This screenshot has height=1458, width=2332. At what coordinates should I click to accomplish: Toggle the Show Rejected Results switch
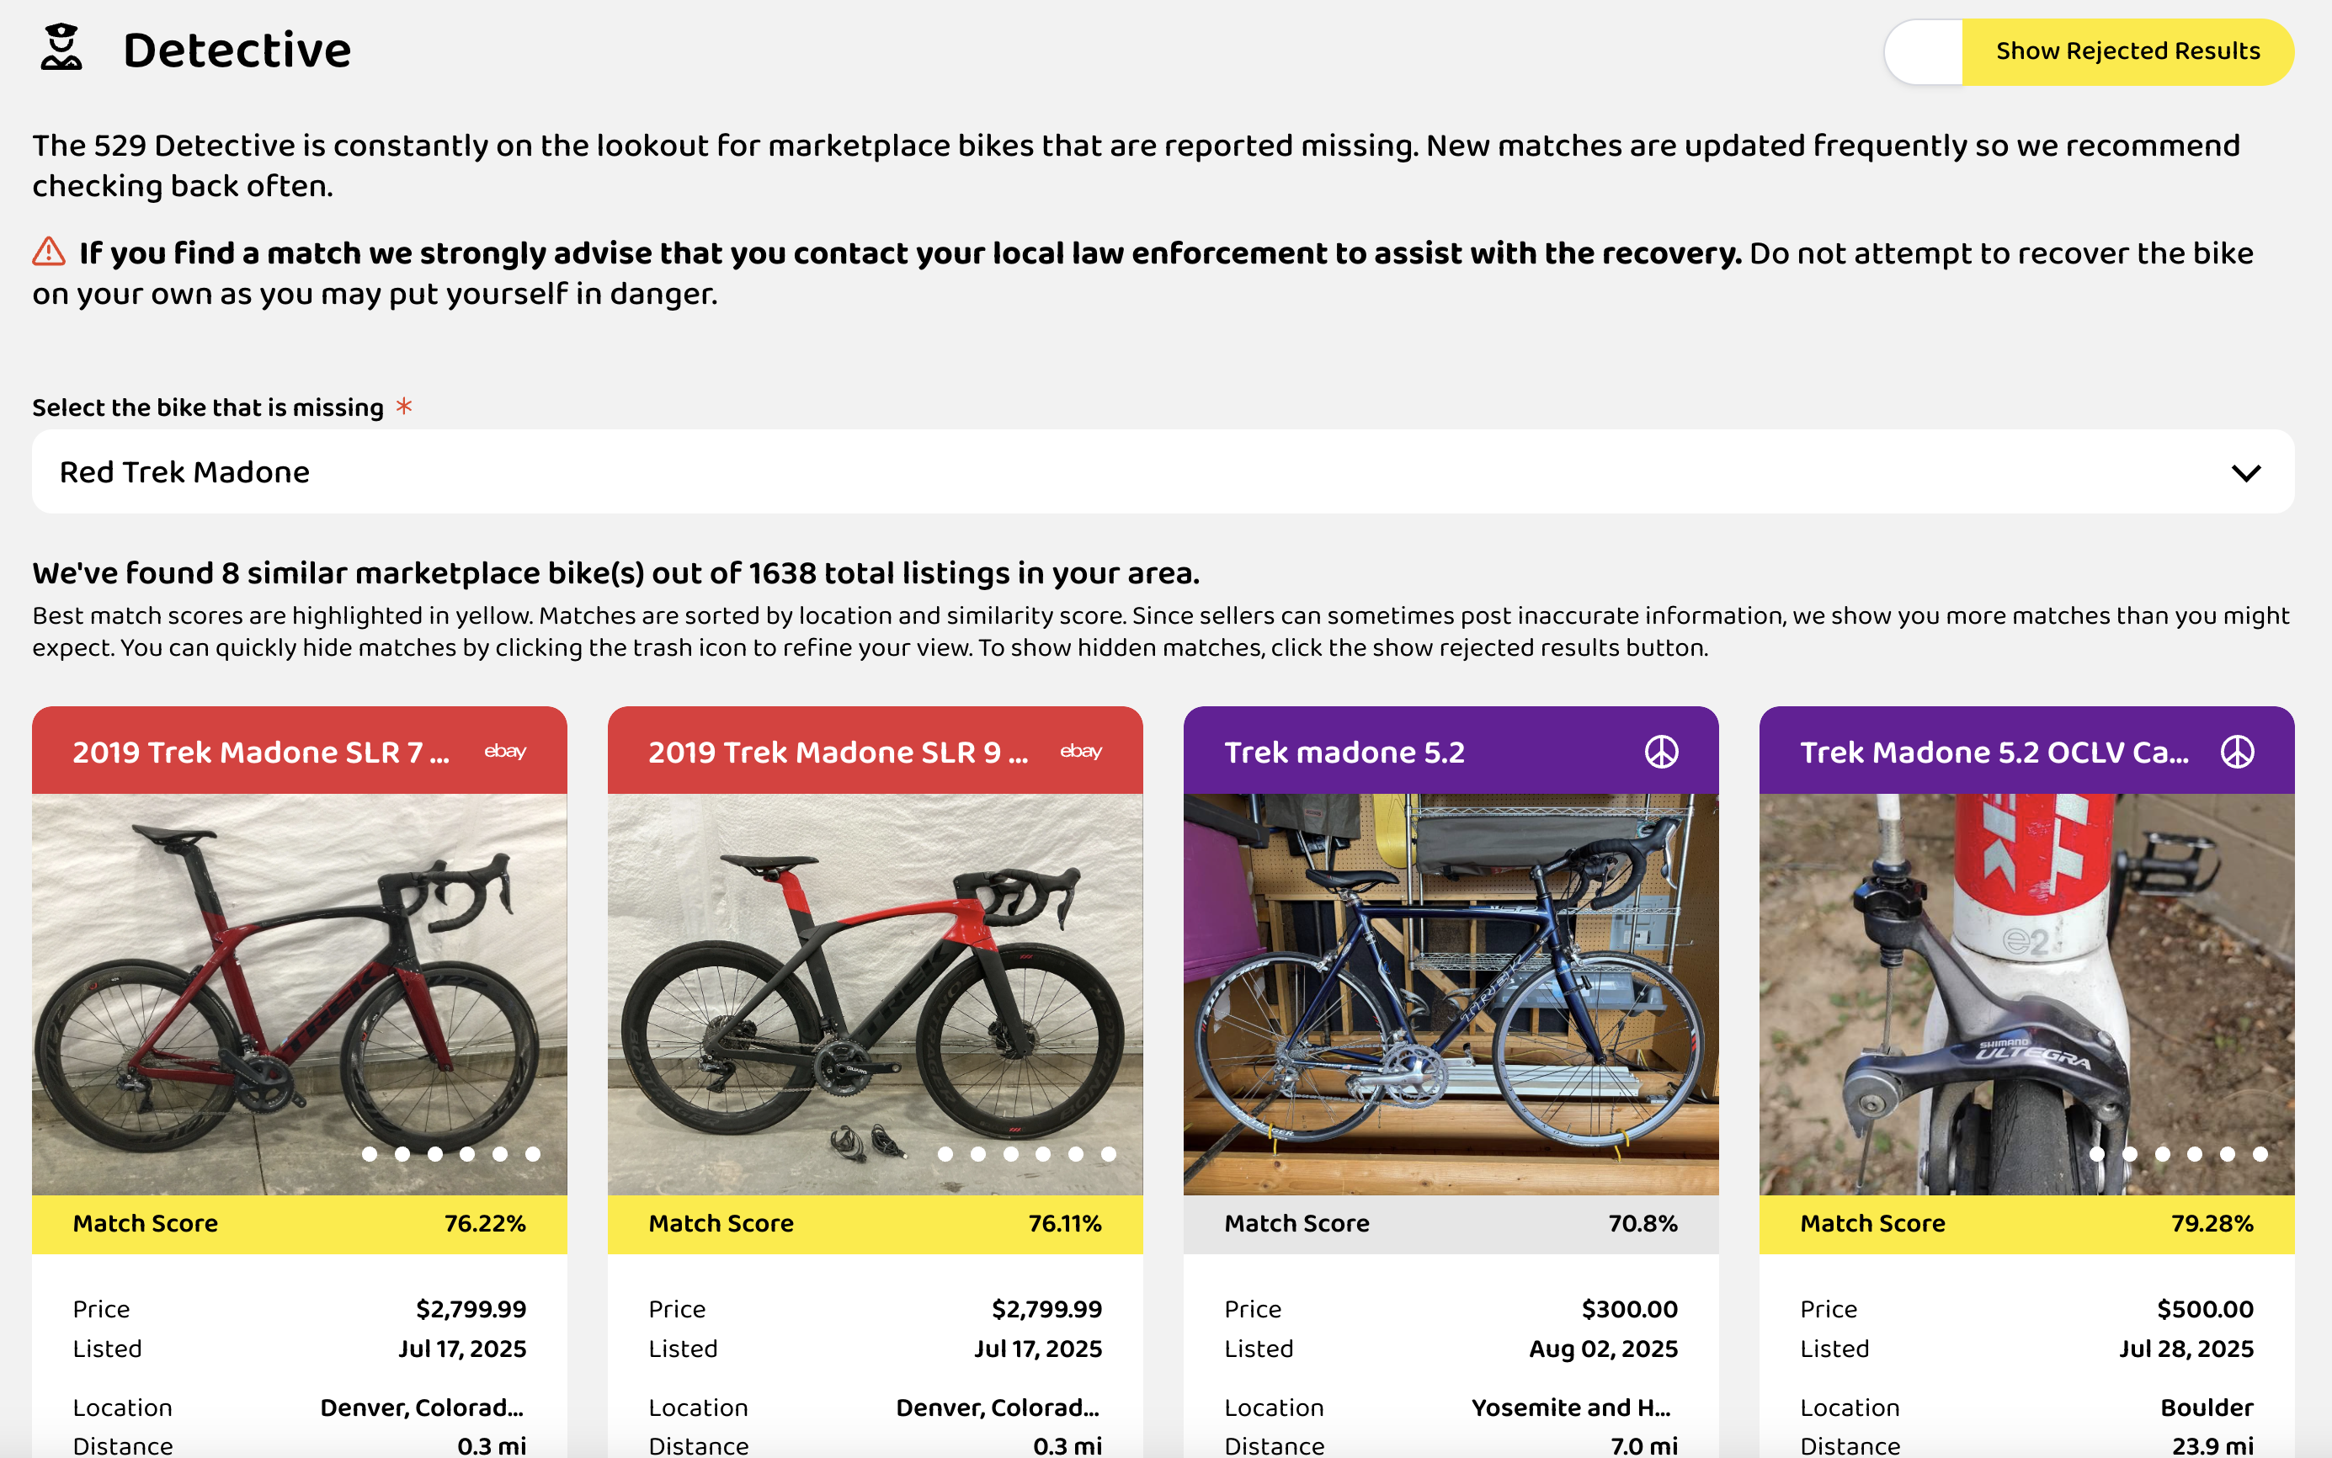tap(1925, 51)
